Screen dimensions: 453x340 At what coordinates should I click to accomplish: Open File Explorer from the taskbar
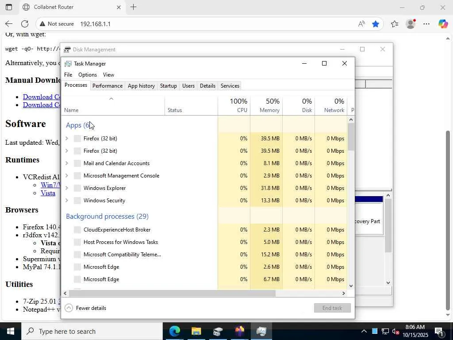click(196, 331)
